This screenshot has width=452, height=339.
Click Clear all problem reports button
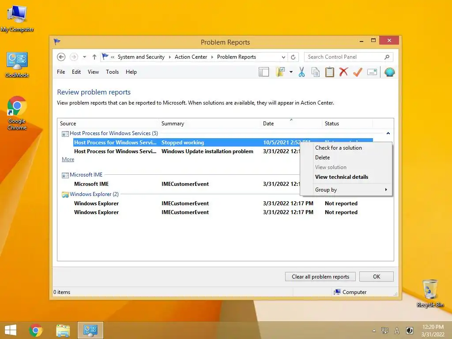tap(320, 277)
